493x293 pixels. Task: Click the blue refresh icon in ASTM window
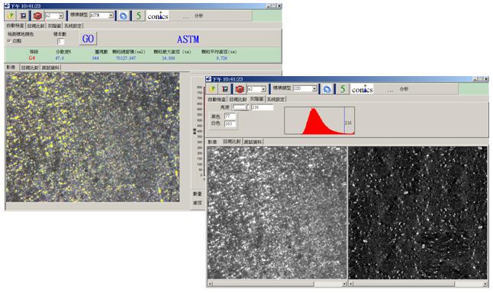(124, 16)
